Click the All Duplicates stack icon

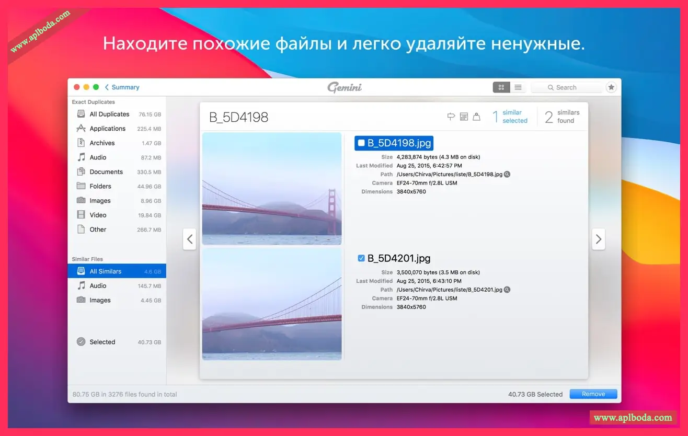click(x=81, y=114)
